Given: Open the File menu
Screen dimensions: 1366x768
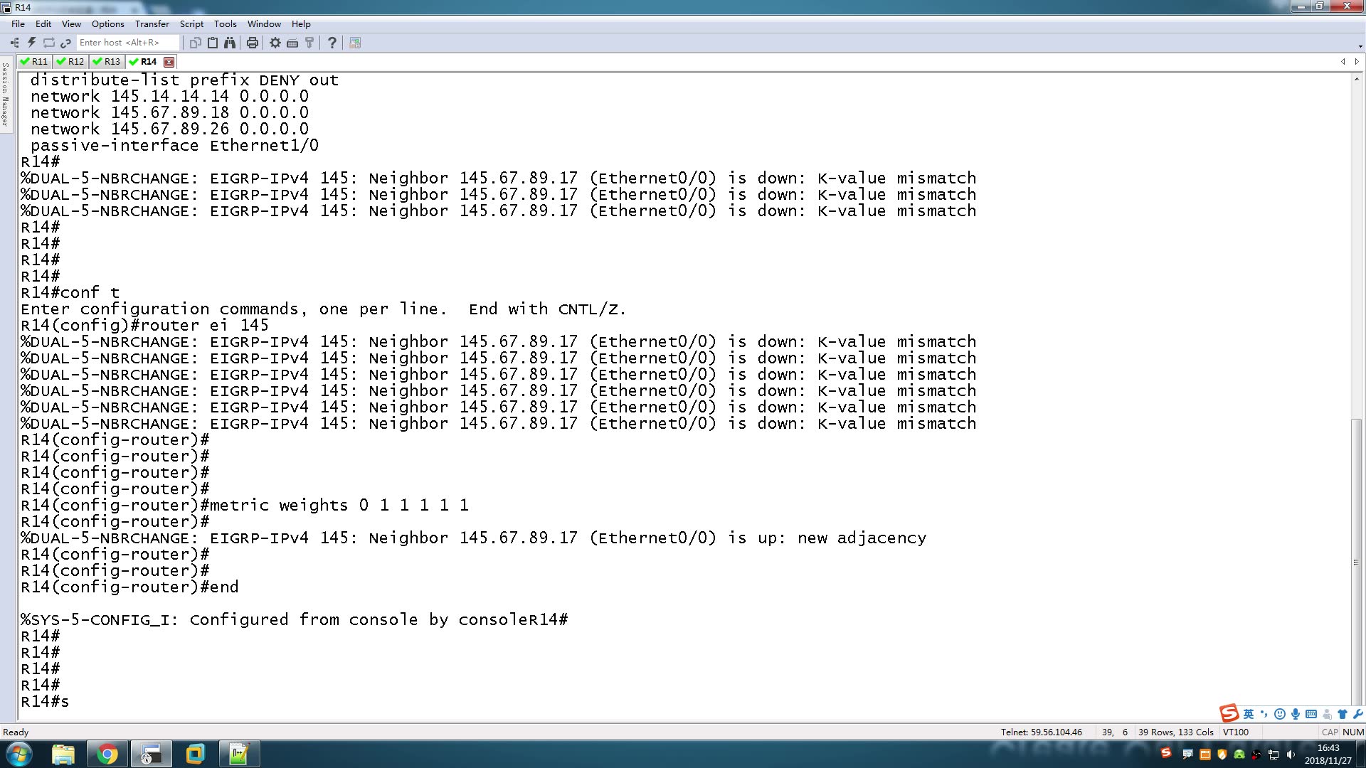Looking at the screenshot, I should 18,23.
